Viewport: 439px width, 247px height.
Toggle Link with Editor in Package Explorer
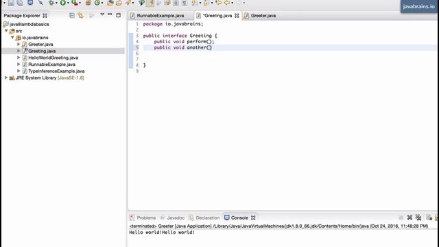[x=81, y=15]
